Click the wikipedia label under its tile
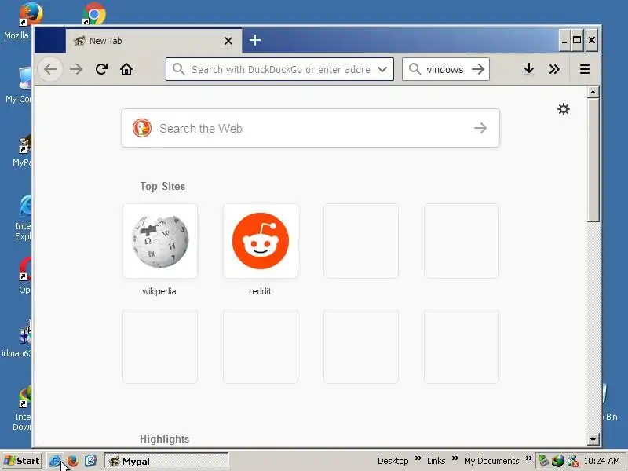The height and width of the screenshot is (471, 628). pos(159,291)
